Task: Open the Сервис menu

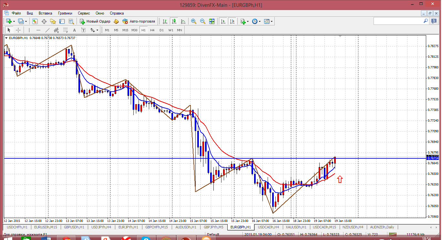Action: click(x=84, y=13)
